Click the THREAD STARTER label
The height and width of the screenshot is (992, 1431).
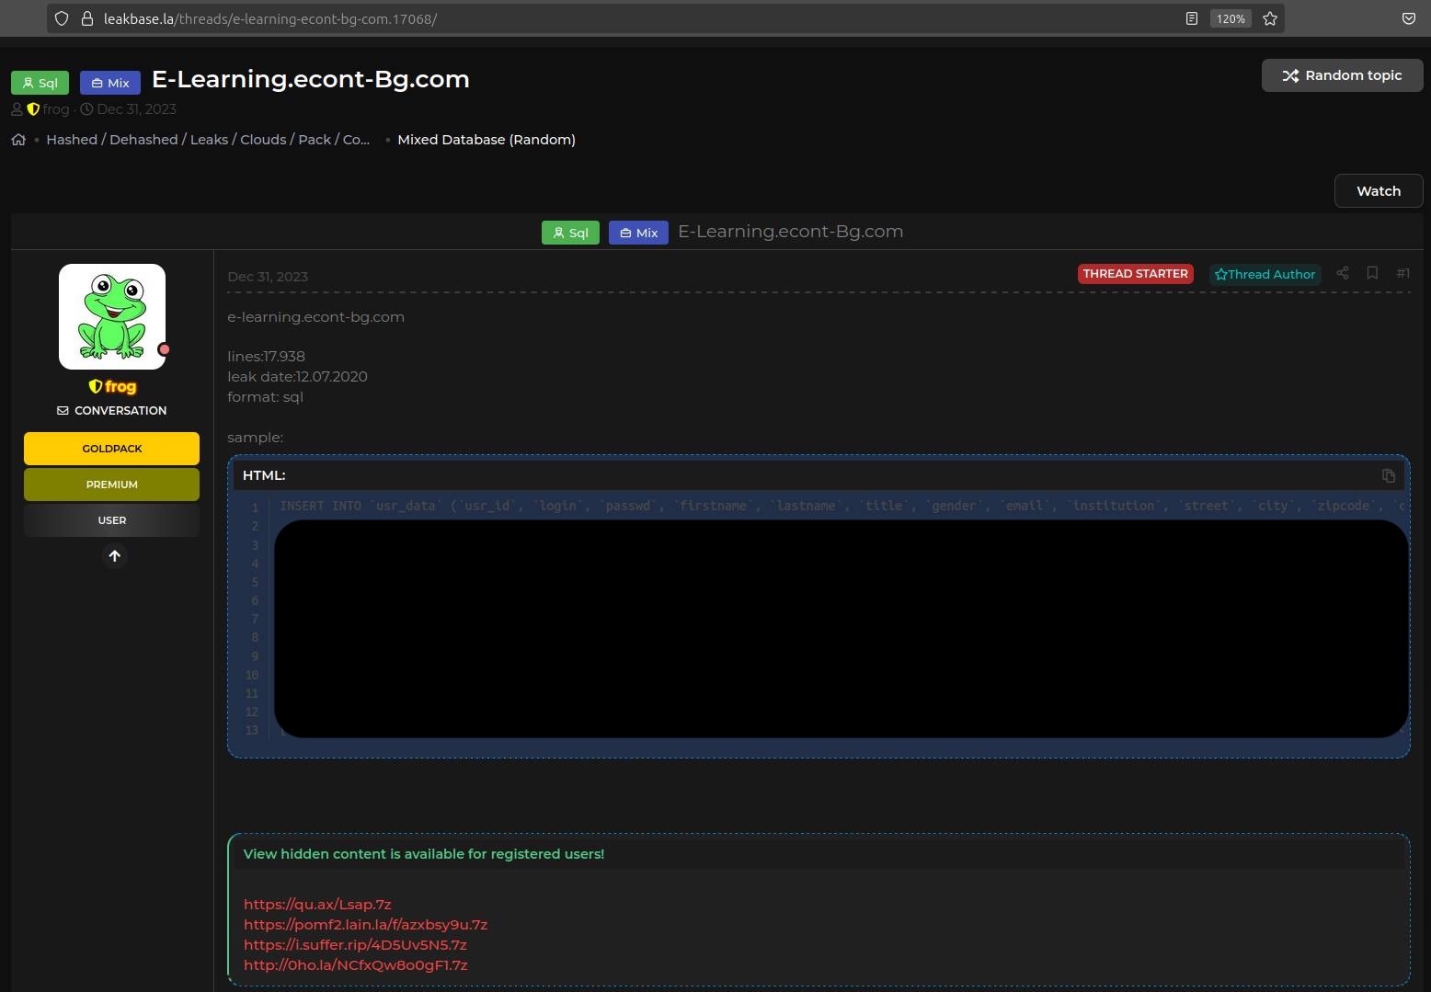coord(1136,274)
